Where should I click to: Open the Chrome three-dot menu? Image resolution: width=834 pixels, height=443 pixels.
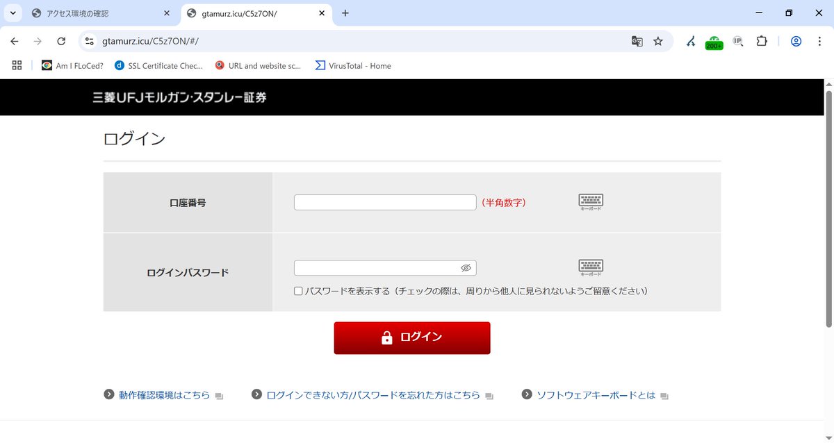pyautogui.click(x=819, y=41)
